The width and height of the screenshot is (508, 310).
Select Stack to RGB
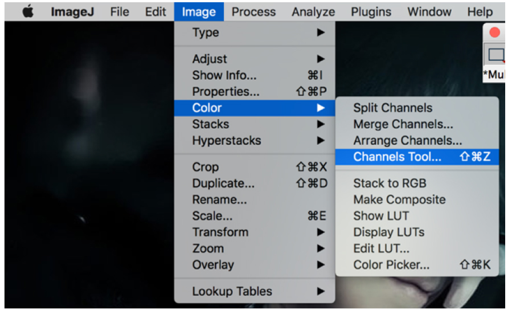click(x=417, y=183)
